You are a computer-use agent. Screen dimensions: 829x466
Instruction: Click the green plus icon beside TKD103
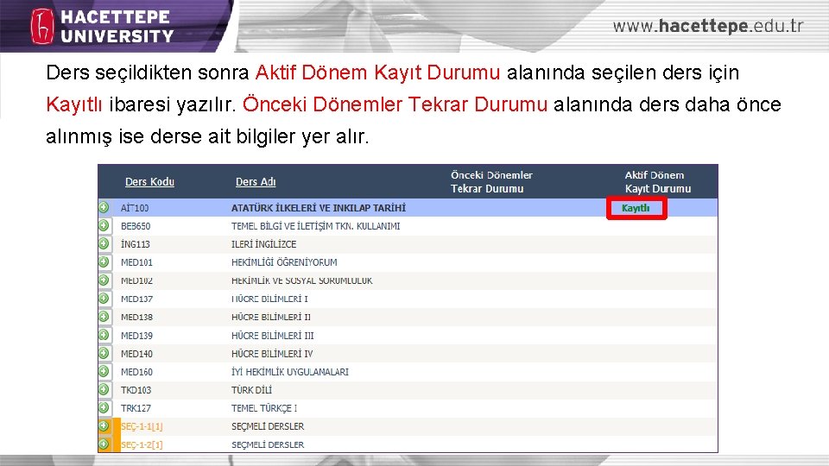tap(104, 389)
